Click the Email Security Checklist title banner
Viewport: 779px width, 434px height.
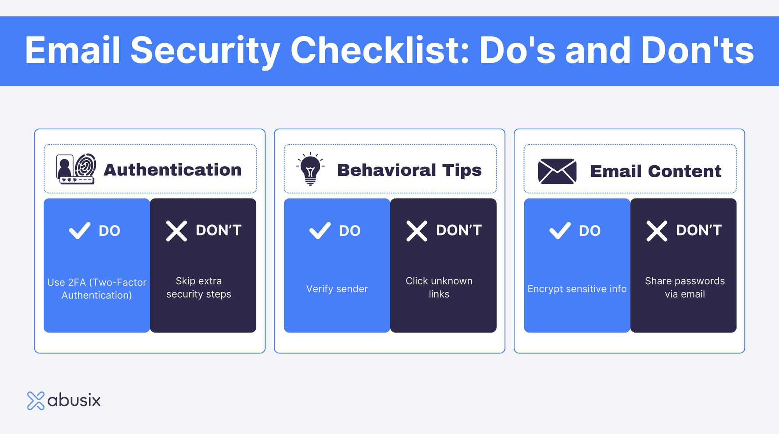pyautogui.click(x=389, y=51)
